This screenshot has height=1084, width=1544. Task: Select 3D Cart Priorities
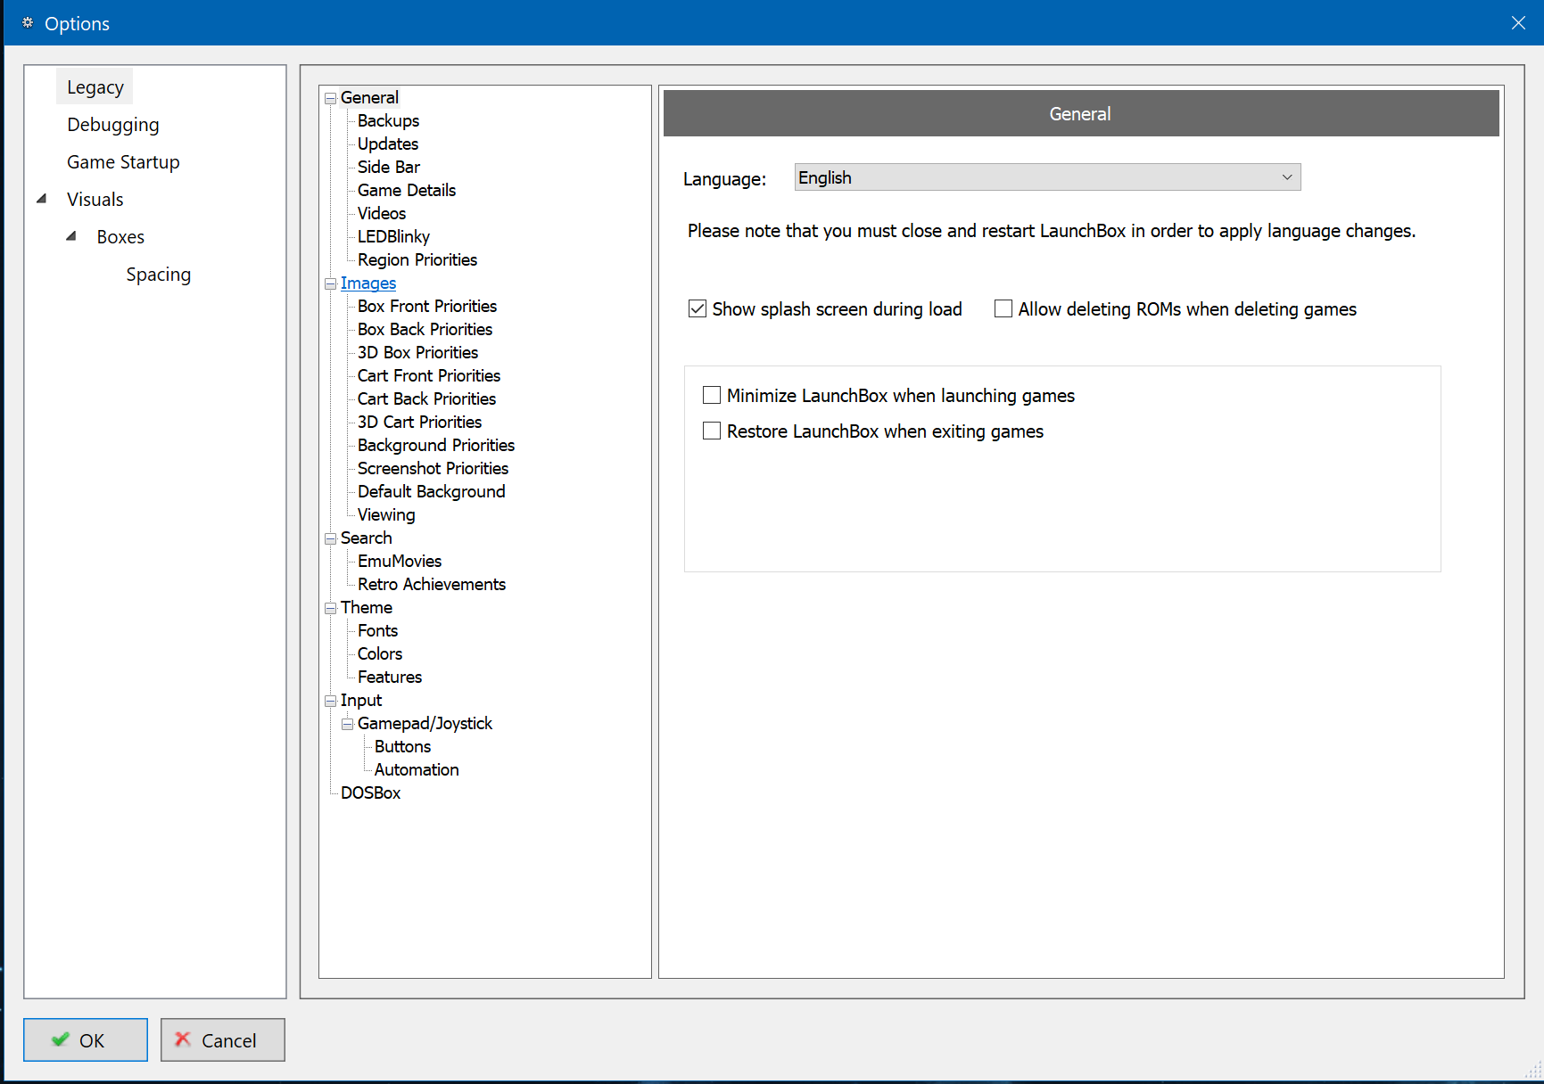[419, 423]
